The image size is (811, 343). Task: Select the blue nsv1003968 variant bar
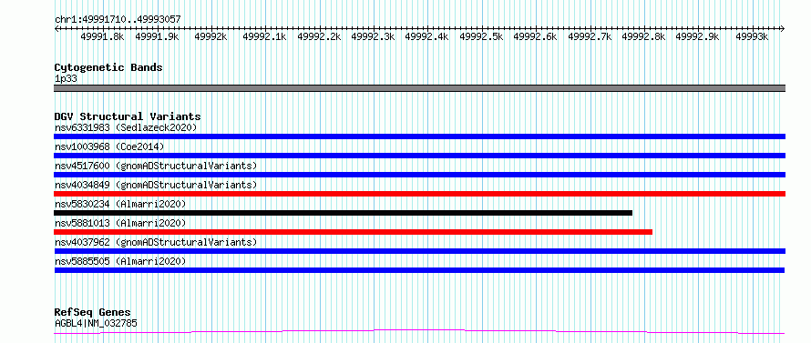pos(419,156)
